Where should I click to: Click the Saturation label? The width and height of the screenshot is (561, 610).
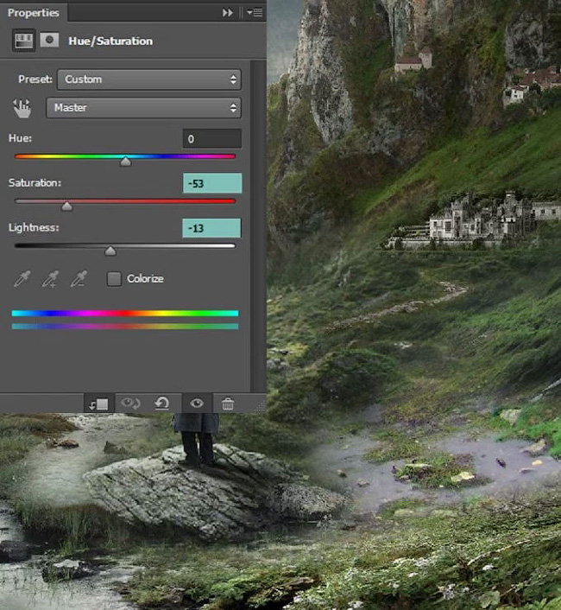pyautogui.click(x=35, y=183)
